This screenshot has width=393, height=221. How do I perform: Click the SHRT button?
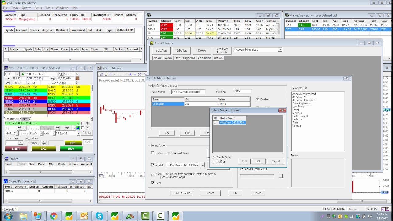[16, 149]
